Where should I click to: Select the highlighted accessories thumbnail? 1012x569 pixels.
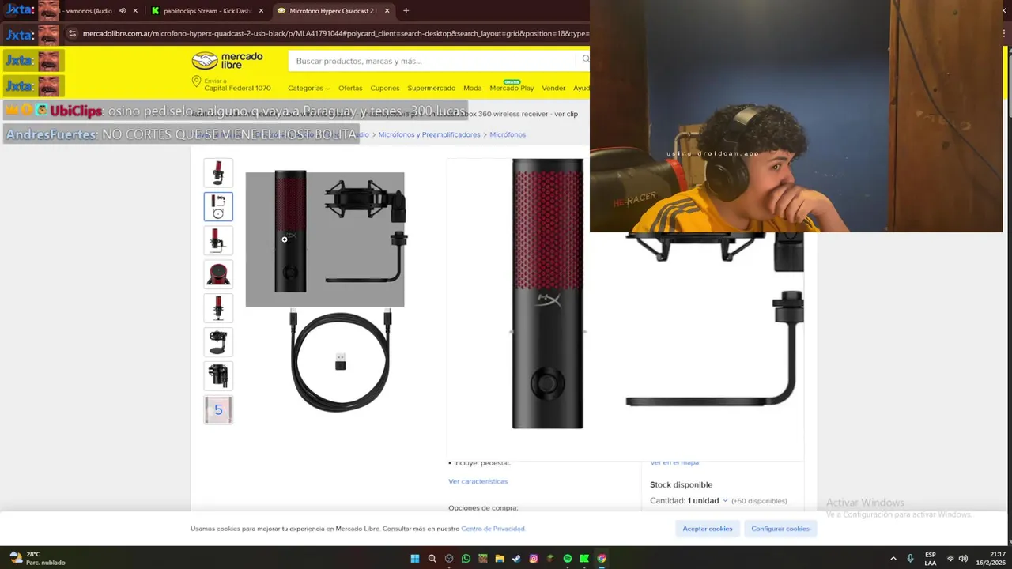click(x=218, y=206)
